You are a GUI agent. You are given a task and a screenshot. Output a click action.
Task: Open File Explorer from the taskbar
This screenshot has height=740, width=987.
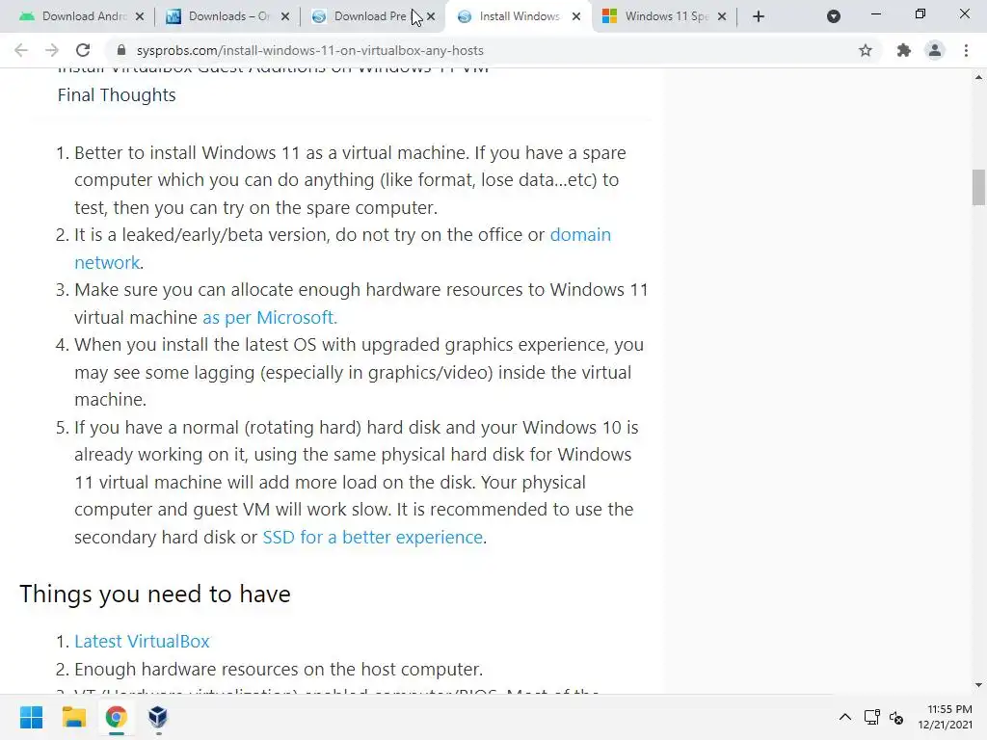tap(73, 717)
